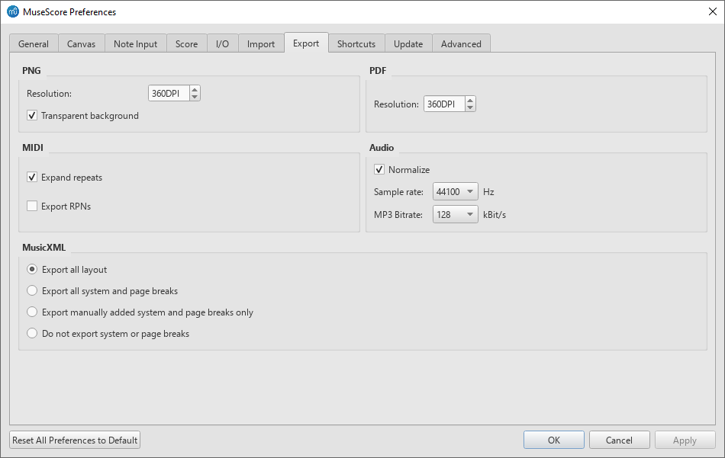Disable audio Normalize
The image size is (725, 458).
click(379, 169)
